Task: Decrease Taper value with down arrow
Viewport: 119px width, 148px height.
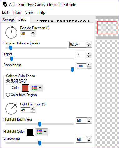Action: [89, 57]
